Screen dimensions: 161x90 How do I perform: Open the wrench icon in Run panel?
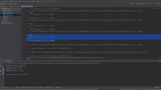coord(1,66)
